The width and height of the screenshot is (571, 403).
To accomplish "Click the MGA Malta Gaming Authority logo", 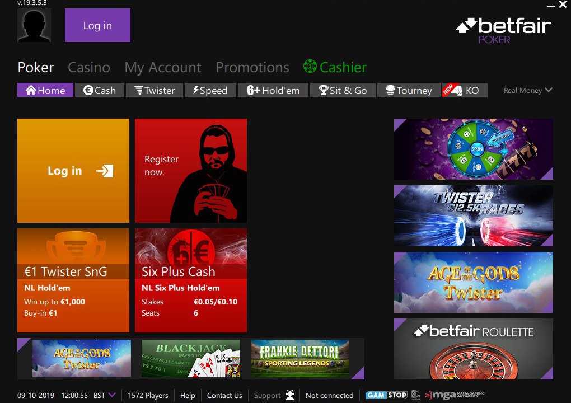I will pyautogui.click(x=455, y=395).
